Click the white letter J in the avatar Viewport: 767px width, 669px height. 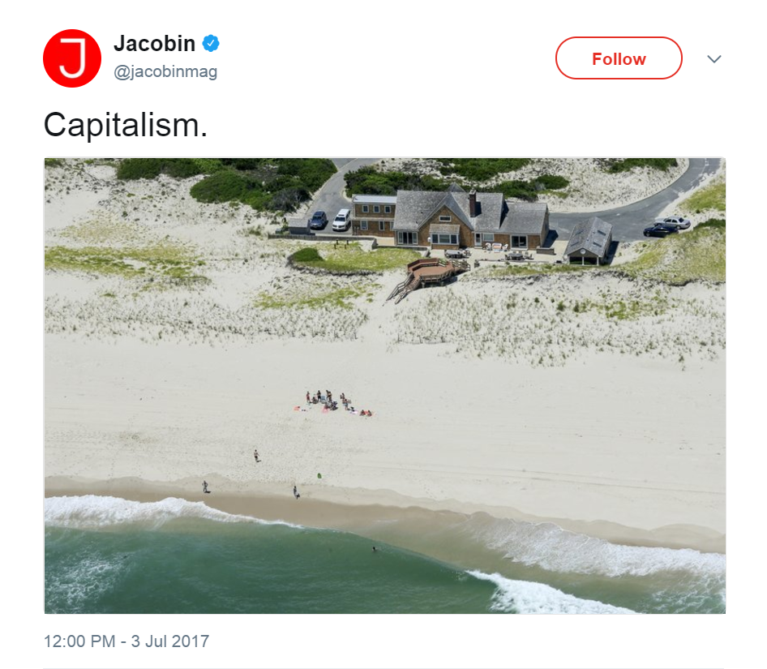click(73, 58)
